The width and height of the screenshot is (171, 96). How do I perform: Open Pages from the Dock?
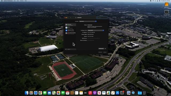(113, 93)
